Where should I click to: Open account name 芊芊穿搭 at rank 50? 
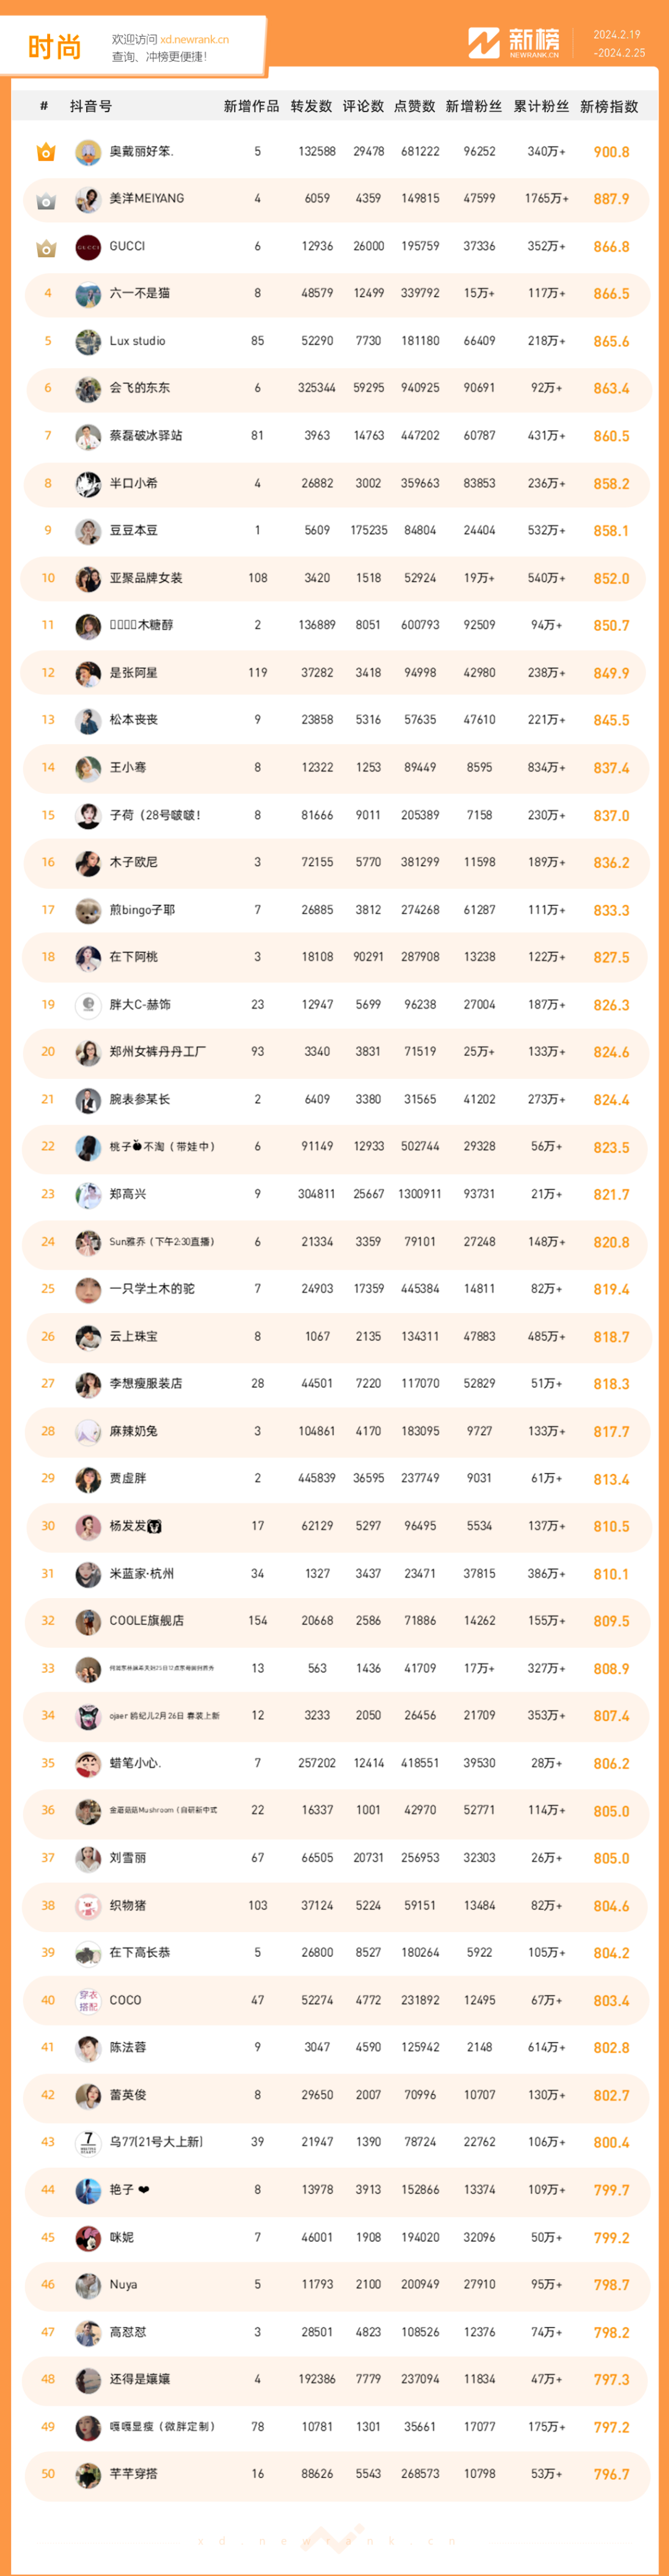tap(133, 2474)
